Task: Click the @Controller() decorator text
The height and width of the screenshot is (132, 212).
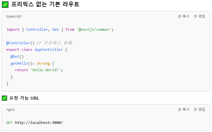Action: click(20, 43)
